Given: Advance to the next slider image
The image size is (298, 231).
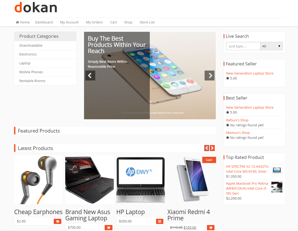Looking at the screenshot, I should click(x=210, y=76).
